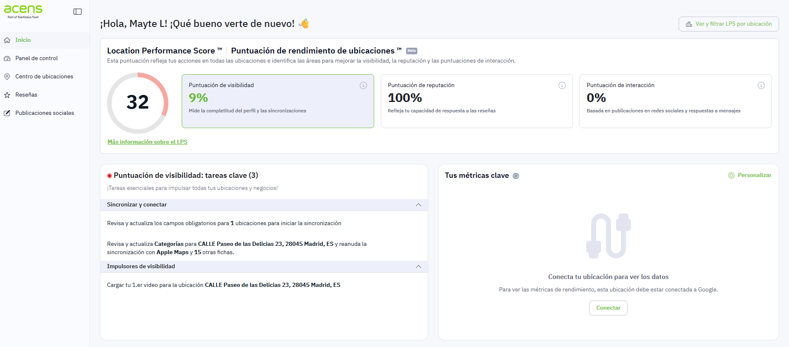Show info for Puntuación de interacción
The height and width of the screenshot is (347, 789).
[761, 85]
